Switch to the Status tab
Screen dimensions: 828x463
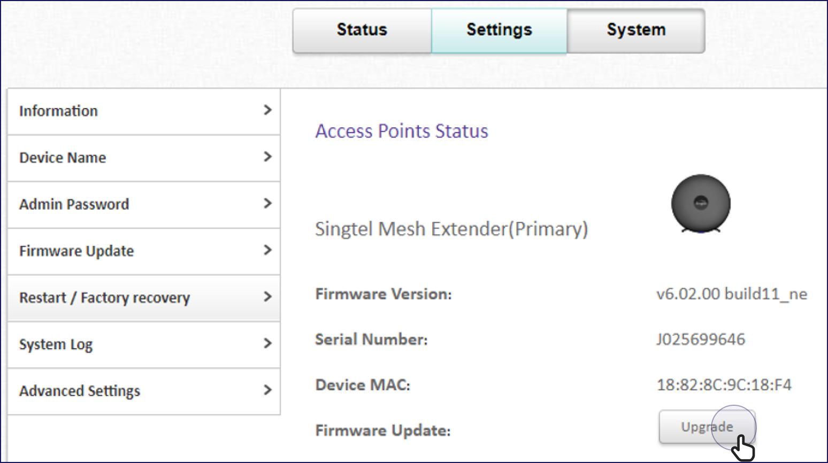[362, 30]
